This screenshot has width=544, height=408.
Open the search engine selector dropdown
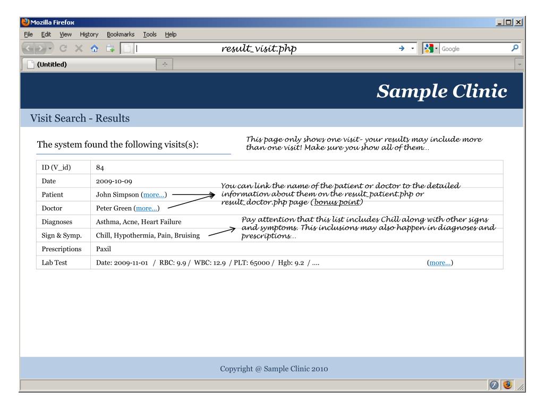coord(430,48)
